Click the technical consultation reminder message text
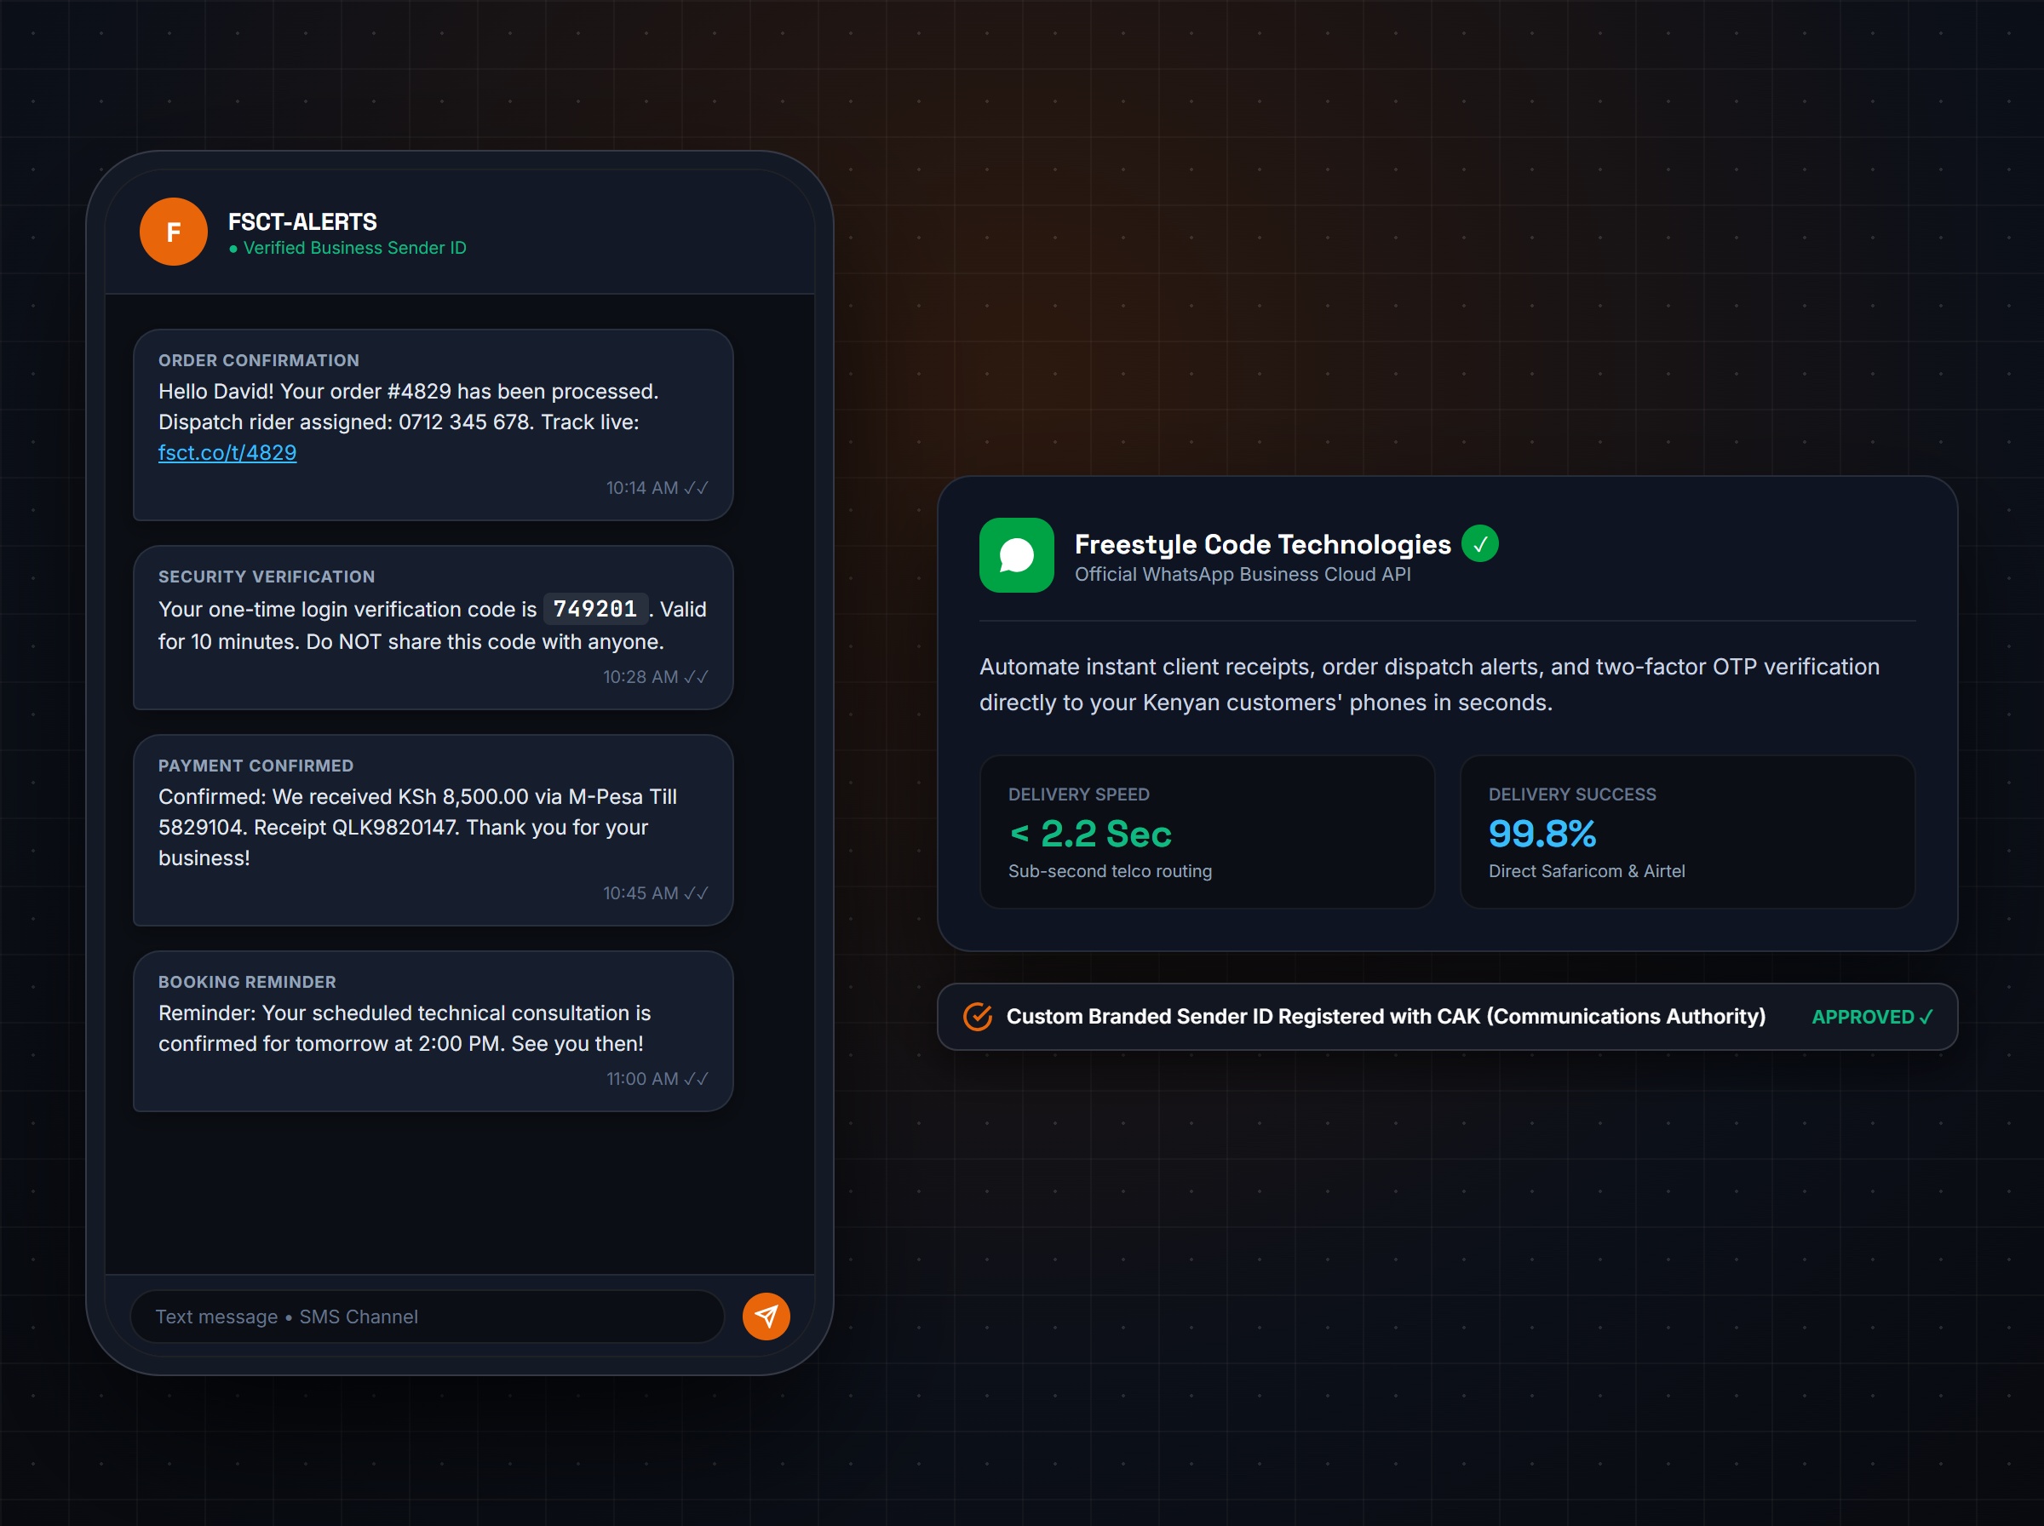Viewport: 2044px width, 1526px height. (405, 1028)
